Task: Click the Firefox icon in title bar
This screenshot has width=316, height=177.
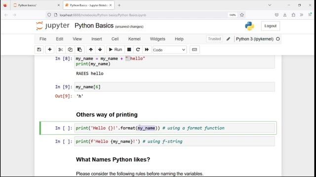Action: tap(5, 5)
